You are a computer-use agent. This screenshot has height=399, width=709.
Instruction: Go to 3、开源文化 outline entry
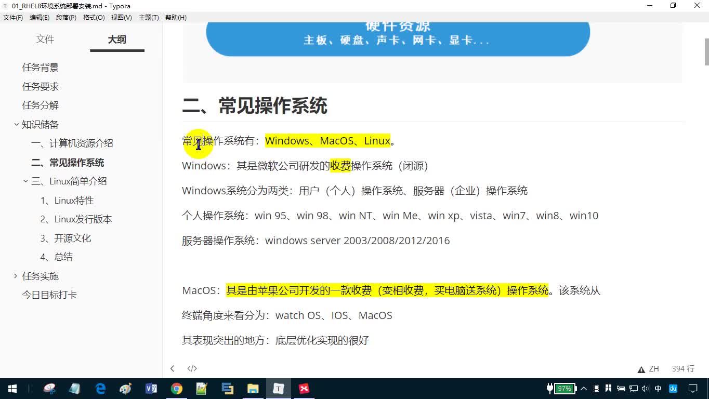pyautogui.click(x=65, y=238)
